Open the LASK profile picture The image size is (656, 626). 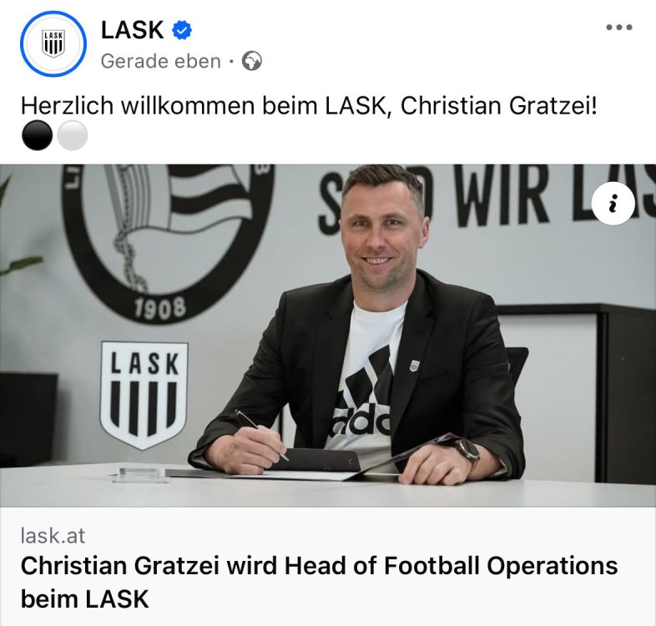(x=53, y=43)
